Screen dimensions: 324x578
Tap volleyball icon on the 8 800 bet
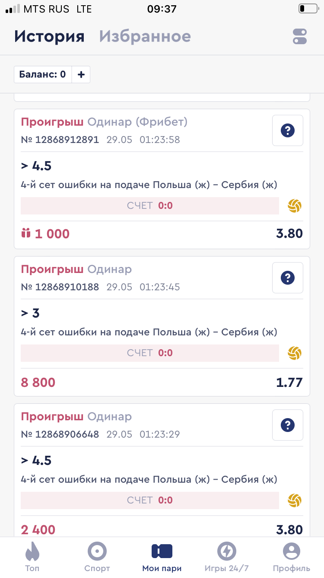(x=295, y=353)
